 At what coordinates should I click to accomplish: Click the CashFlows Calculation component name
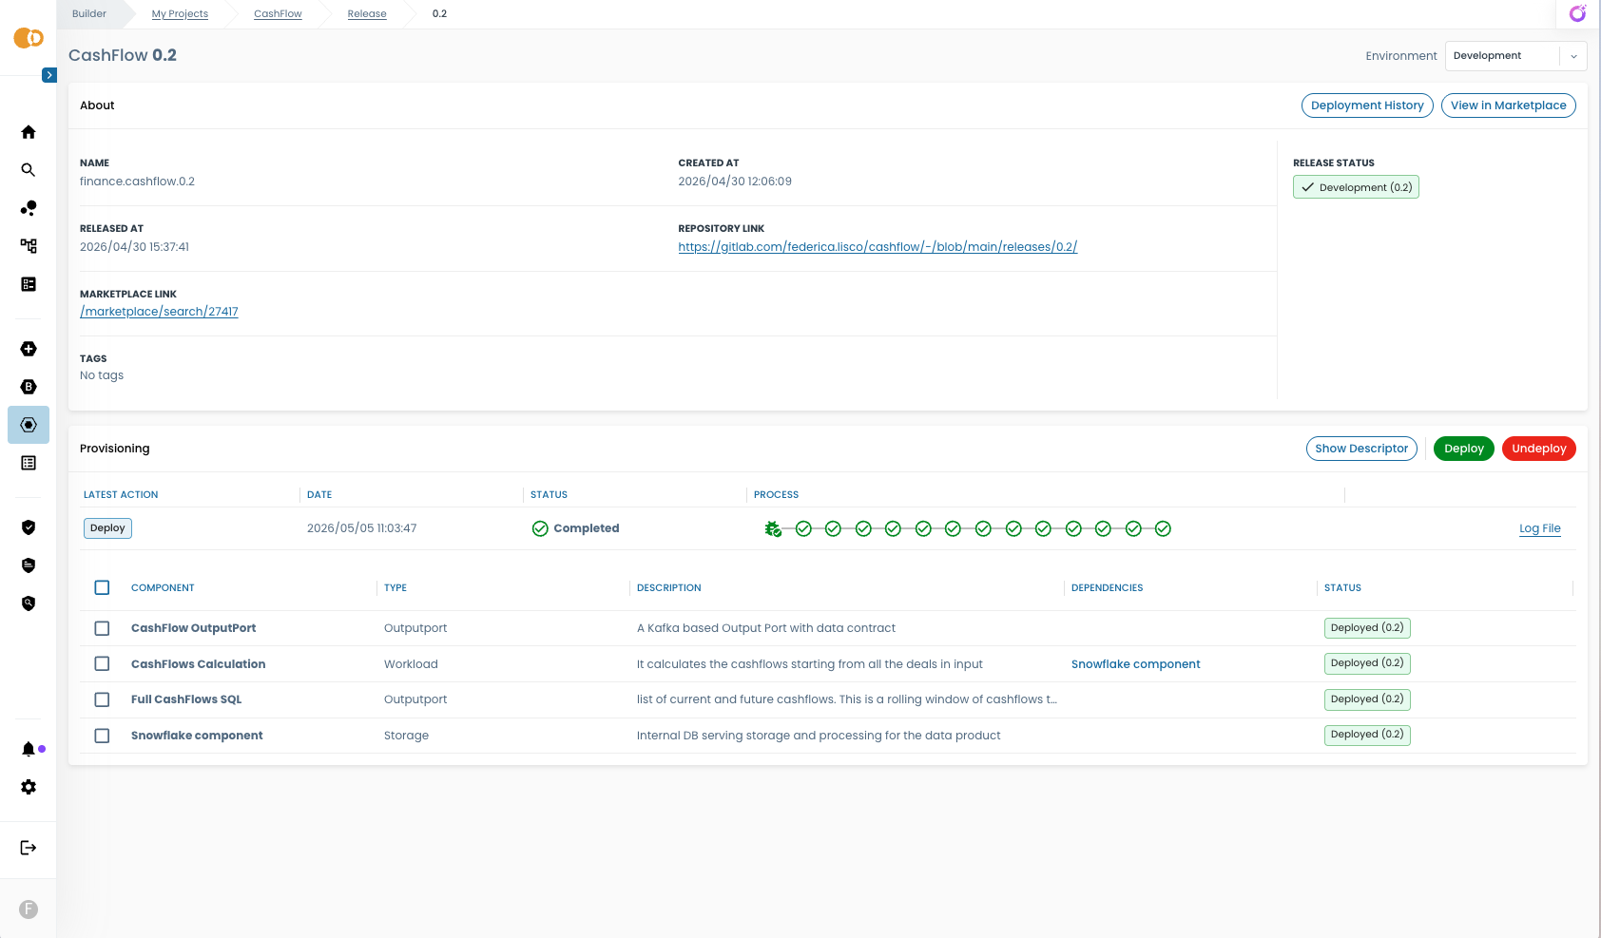(198, 664)
